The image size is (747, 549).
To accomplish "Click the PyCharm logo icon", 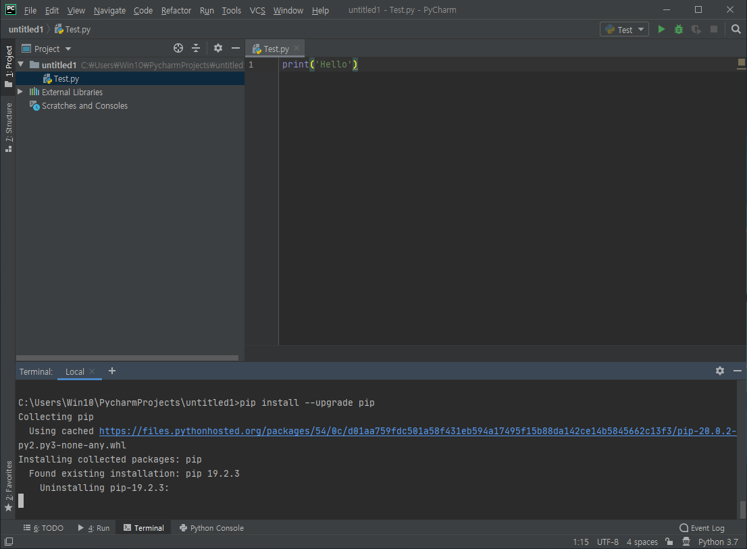I will point(11,10).
